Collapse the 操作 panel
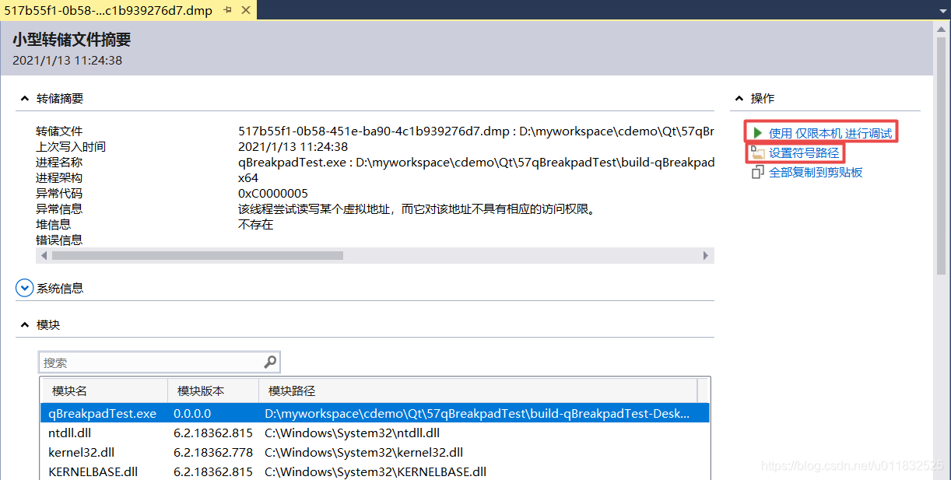951x480 pixels. (739, 99)
